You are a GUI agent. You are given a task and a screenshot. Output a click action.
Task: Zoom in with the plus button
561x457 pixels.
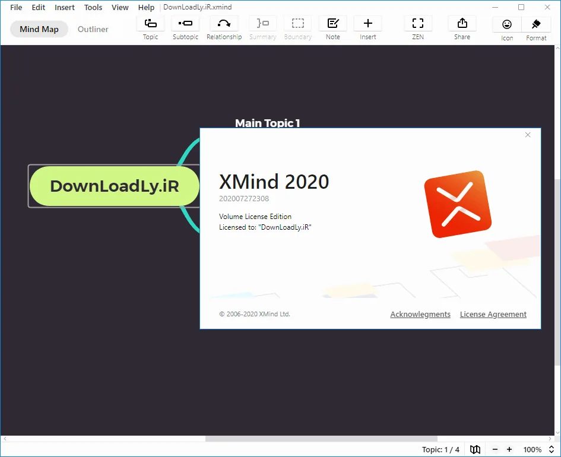tap(509, 449)
